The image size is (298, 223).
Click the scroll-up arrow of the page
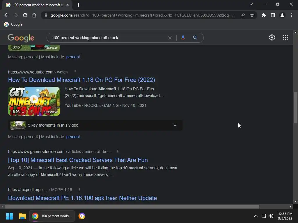tap(295, 33)
